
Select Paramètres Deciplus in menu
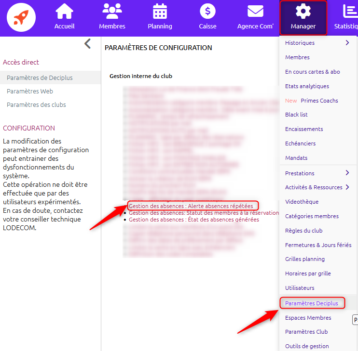[x=311, y=303]
